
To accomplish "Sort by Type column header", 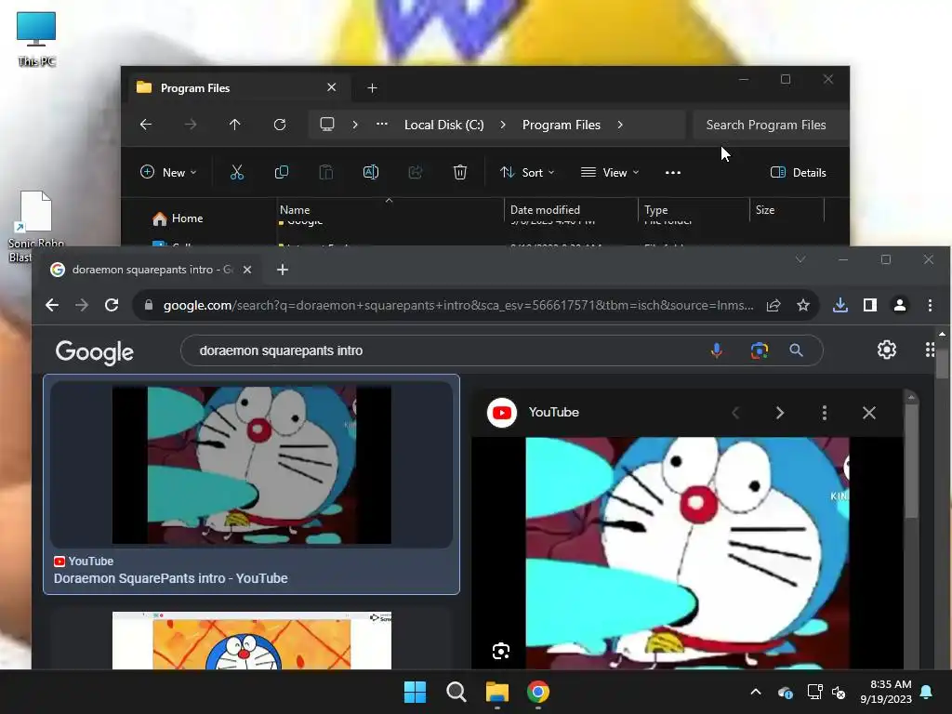I will (x=655, y=209).
